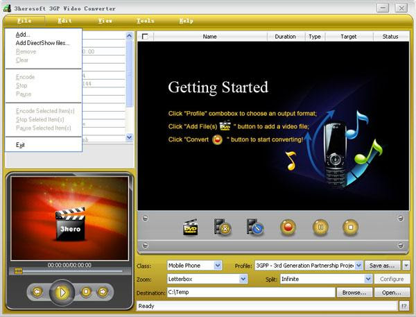Start converting with the red Convert button
The width and height of the screenshot is (416, 317).
[288, 228]
